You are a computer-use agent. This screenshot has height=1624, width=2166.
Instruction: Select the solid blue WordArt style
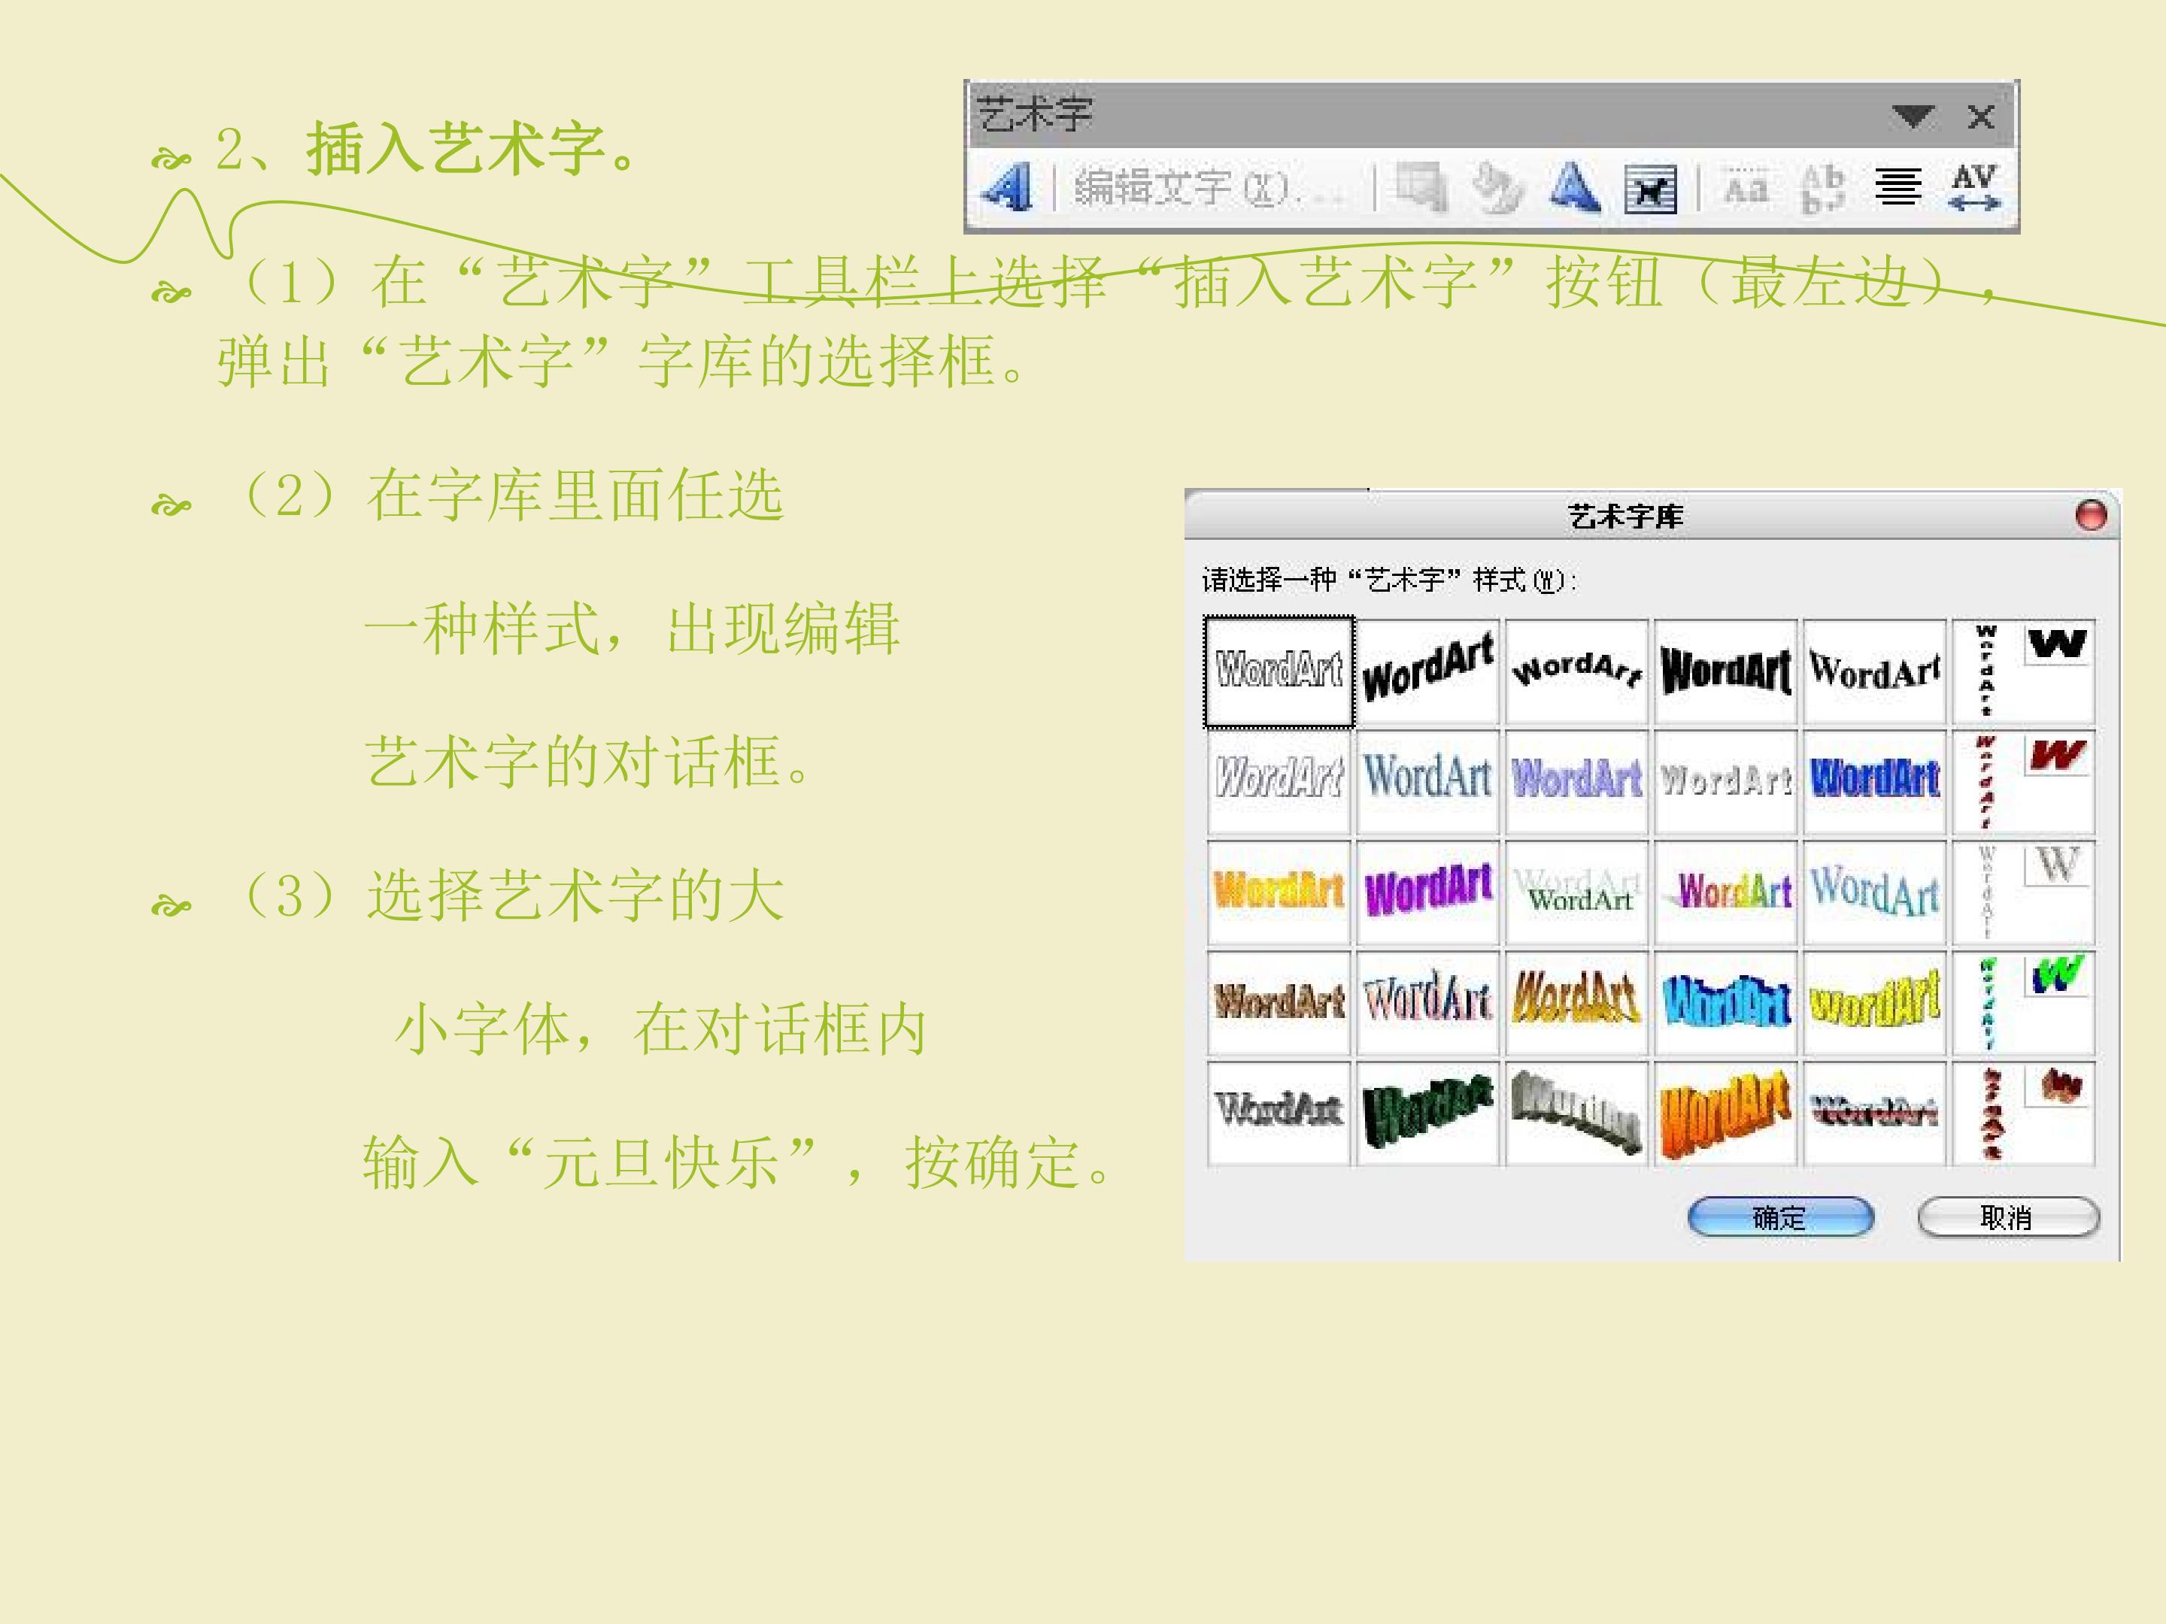[1874, 781]
